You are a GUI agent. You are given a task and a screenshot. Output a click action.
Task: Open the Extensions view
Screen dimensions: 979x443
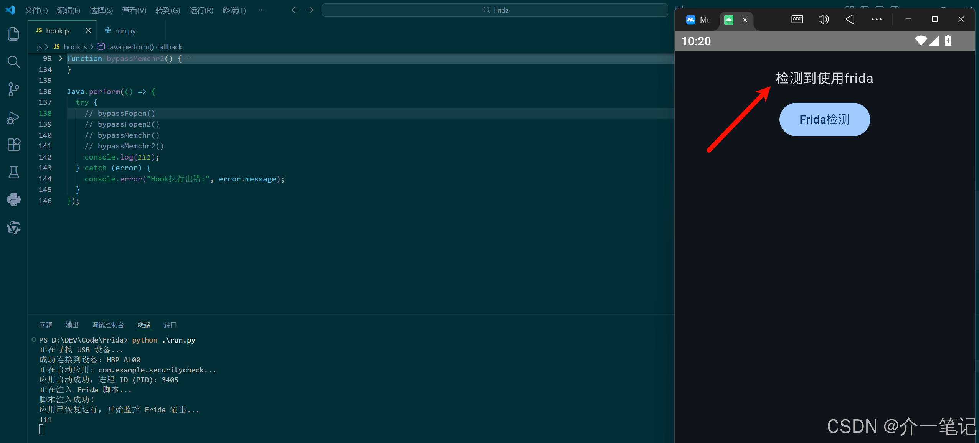[13, 145]
